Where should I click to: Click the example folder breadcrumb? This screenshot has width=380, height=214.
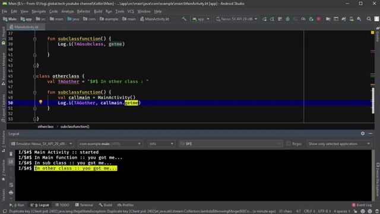tap(109, 19)
